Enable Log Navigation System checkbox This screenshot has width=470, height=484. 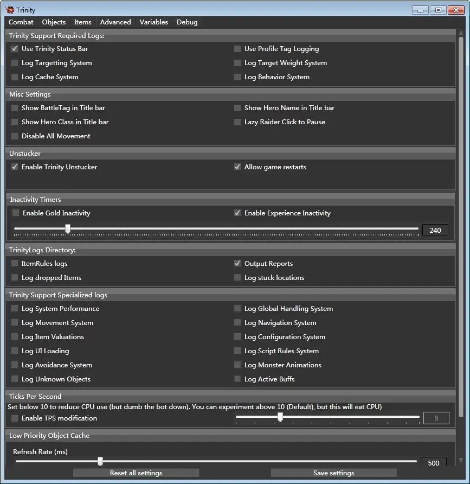point(237,322)
